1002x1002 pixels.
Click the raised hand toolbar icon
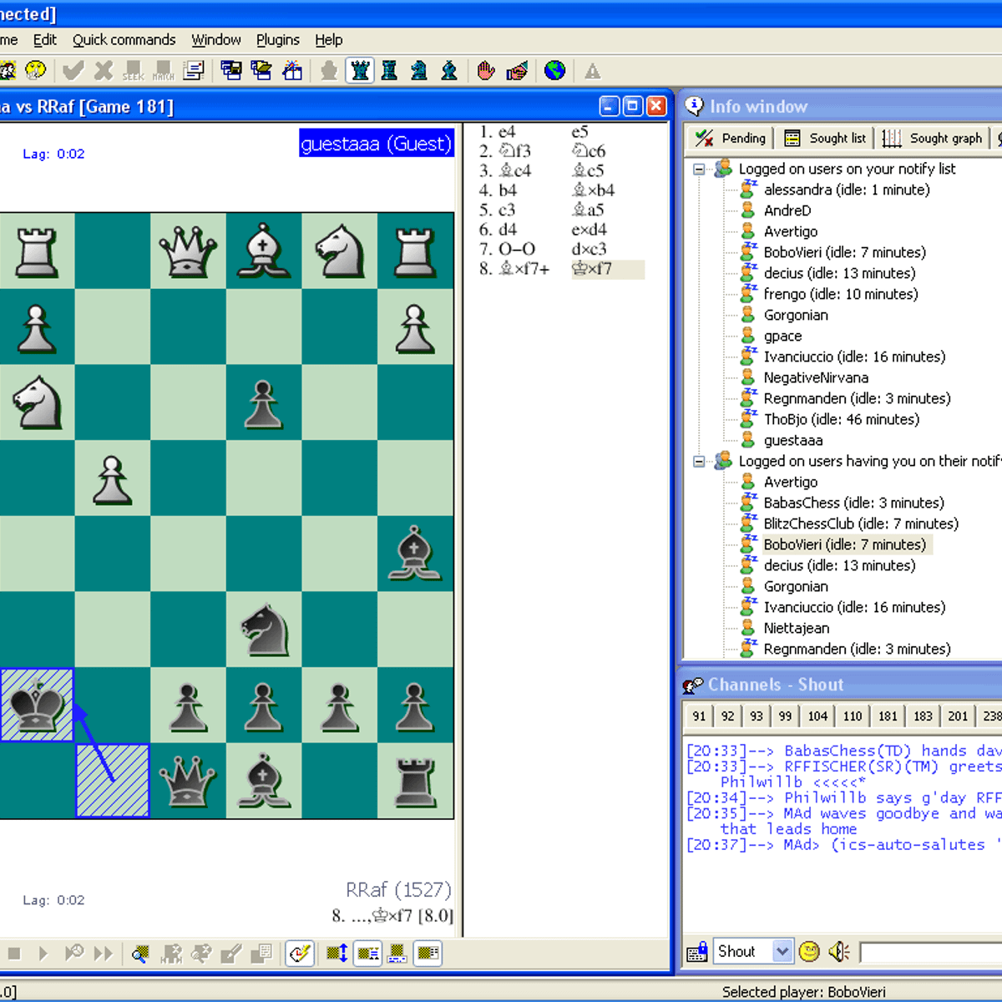(488, 71)
